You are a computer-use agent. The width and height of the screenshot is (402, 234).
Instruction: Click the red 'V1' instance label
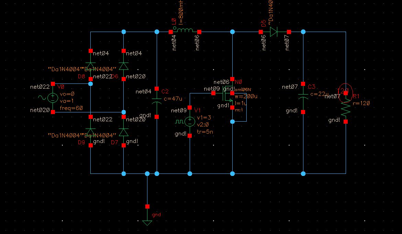(x=197, y=110)
